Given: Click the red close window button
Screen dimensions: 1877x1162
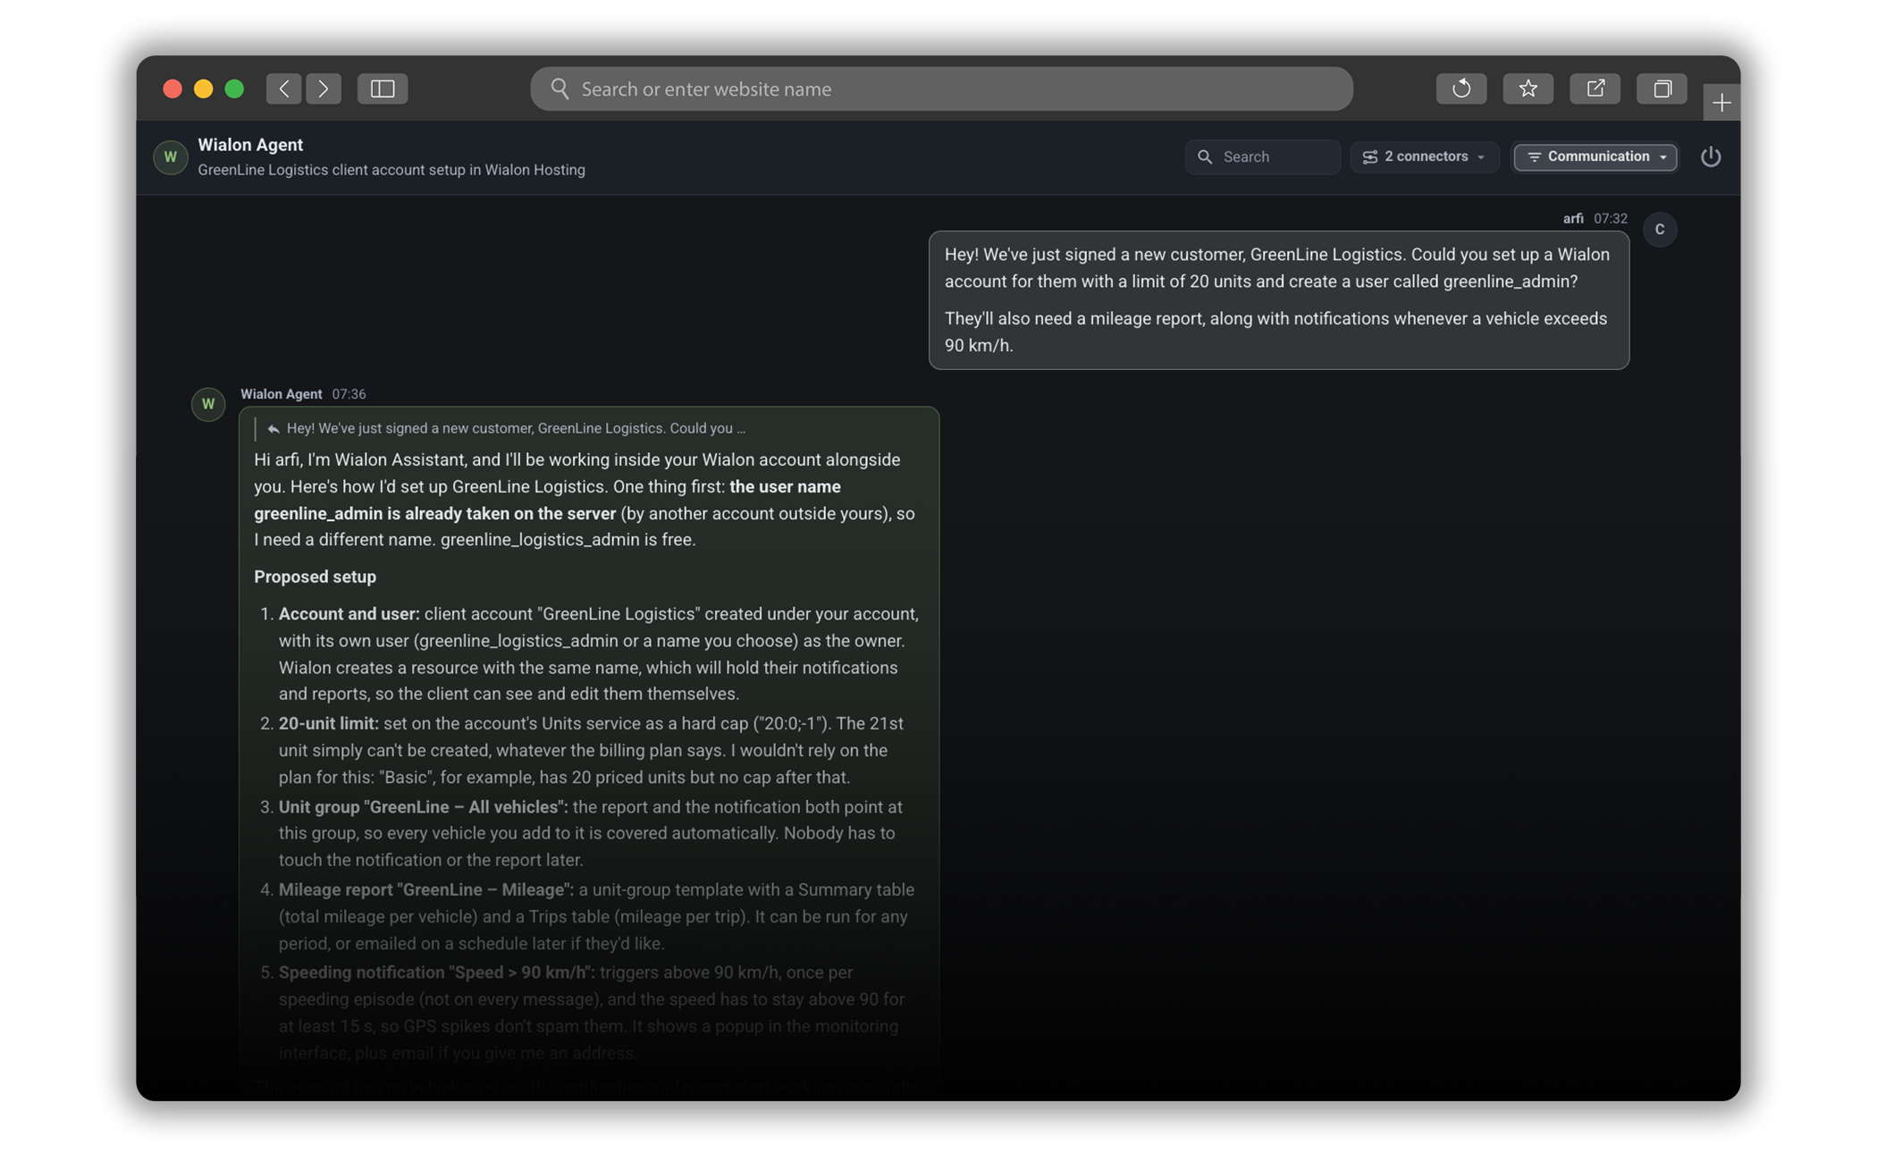Looking at the screenshot, I should 173,88.
